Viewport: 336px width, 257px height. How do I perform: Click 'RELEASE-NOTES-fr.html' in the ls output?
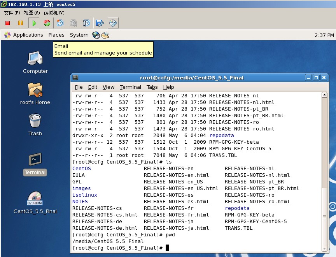pyautogui.click(x=176, y=215)
